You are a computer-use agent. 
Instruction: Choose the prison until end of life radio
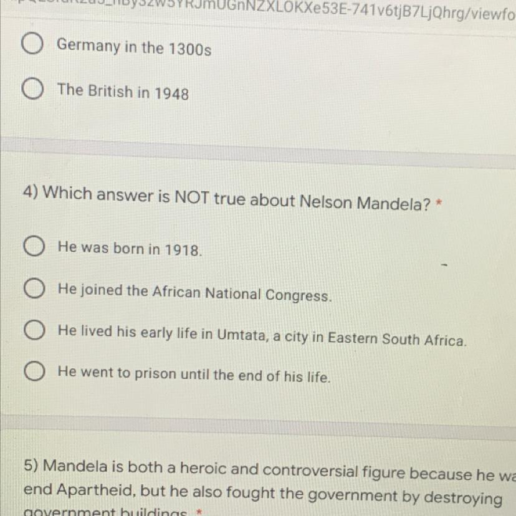click(x=34, y=371)
